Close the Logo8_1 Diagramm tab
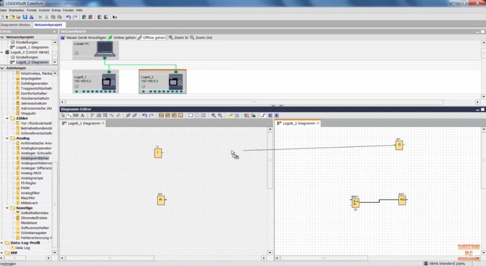This screenshot has width=486, height=266. (x=104, y=123)
